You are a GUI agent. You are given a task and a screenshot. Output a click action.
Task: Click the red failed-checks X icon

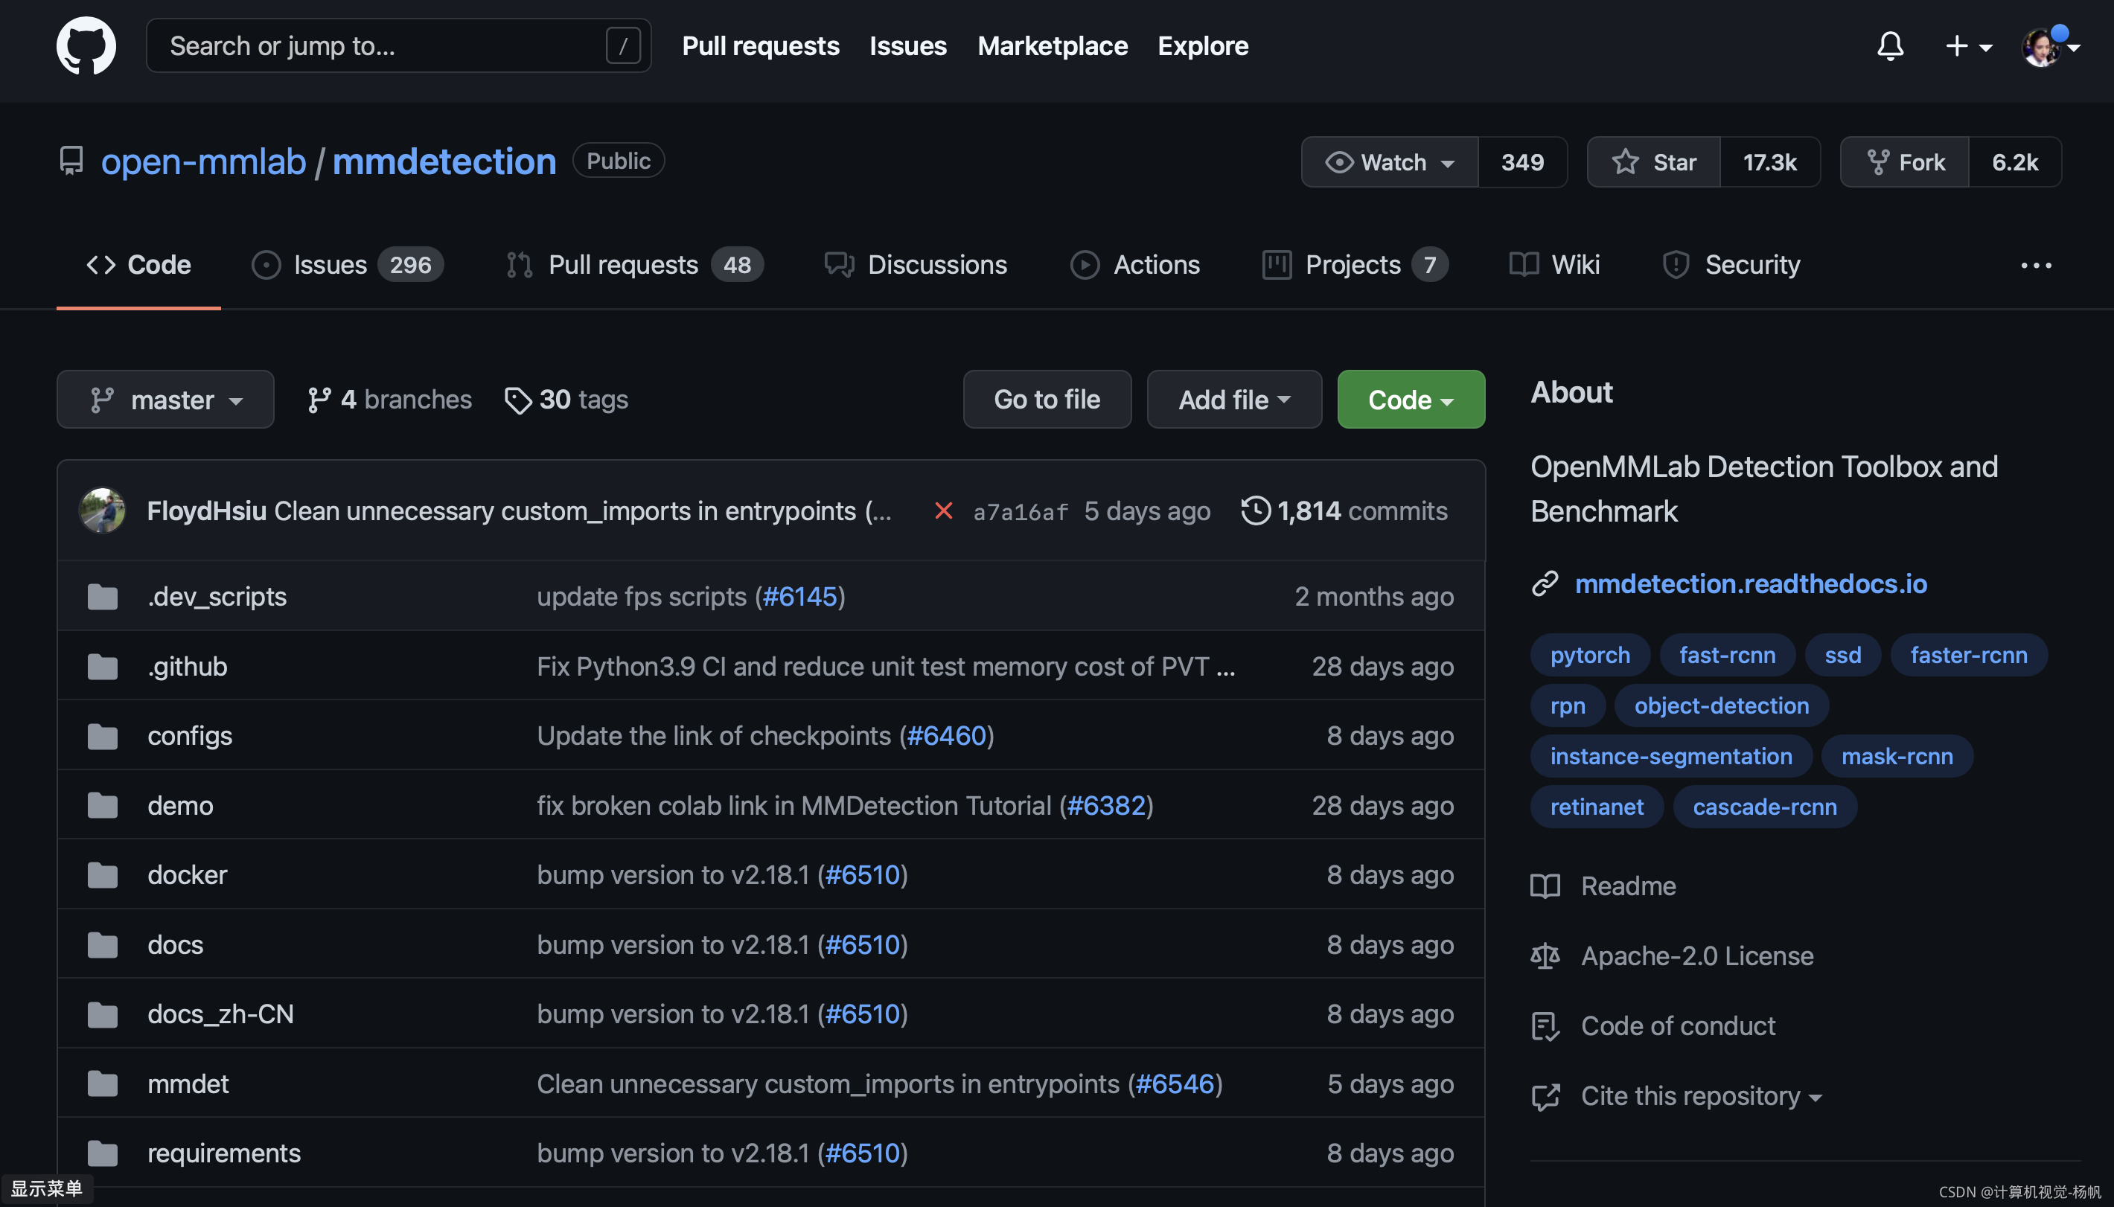[943, 510]
